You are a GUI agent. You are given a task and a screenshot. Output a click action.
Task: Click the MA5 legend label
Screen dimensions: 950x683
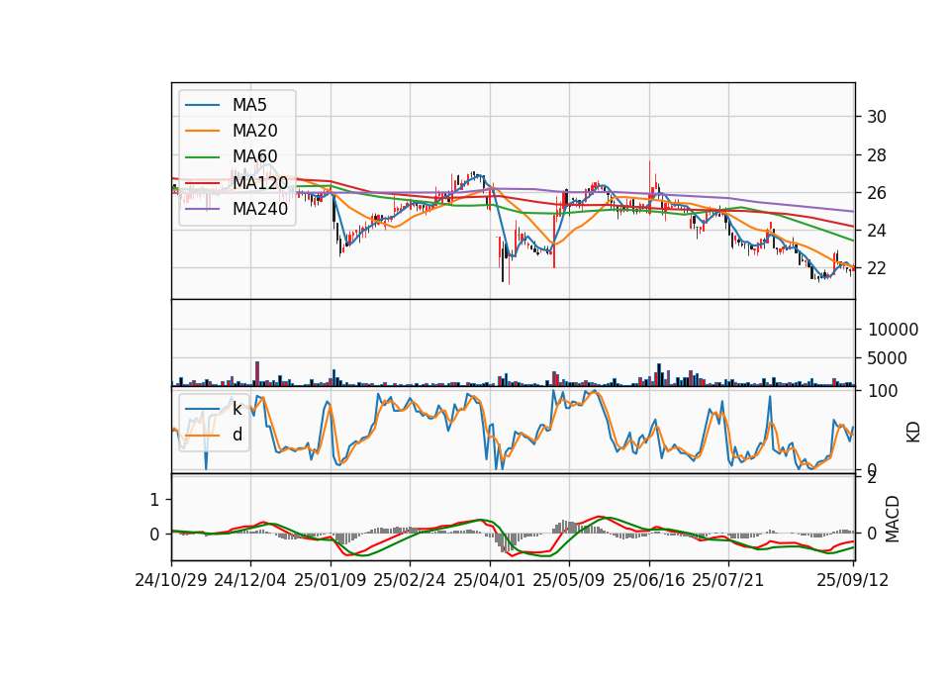tap(249, 105)
